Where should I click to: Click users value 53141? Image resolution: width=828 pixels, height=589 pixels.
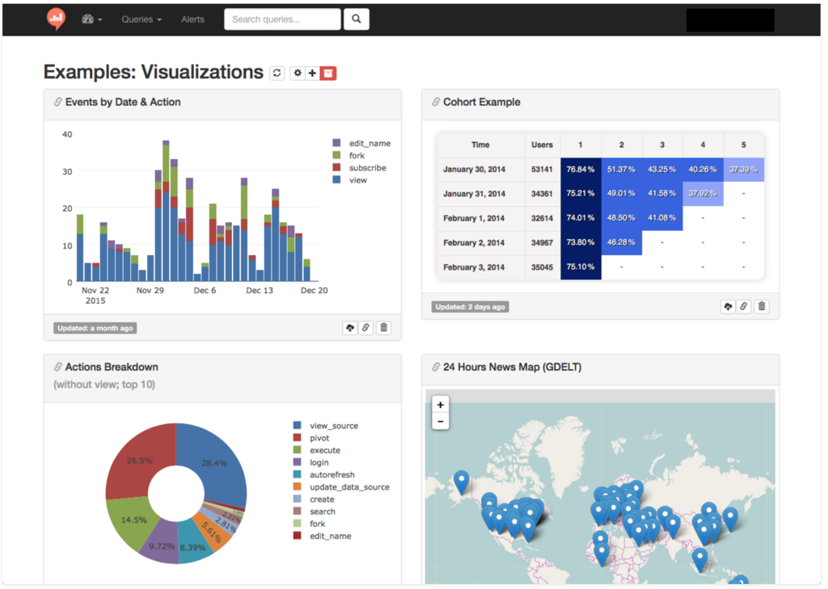click(542, 170)
